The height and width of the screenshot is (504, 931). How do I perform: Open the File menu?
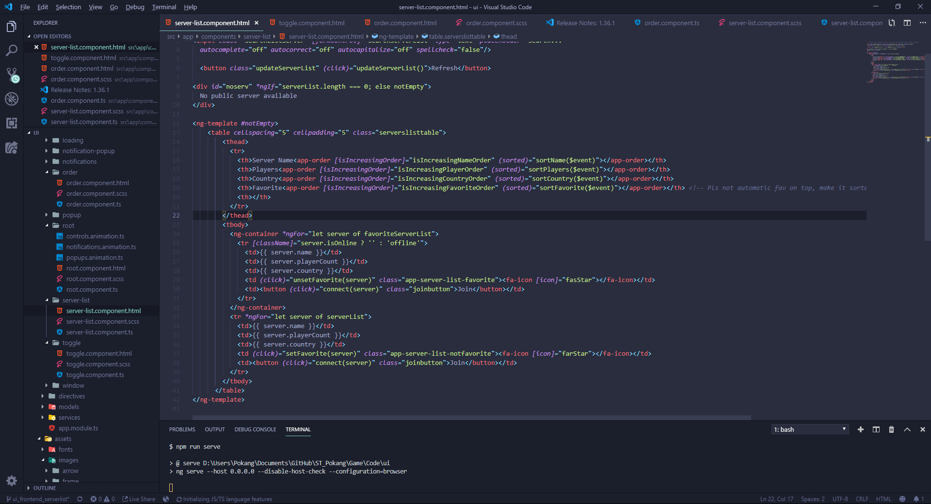[x=25, y=7]
